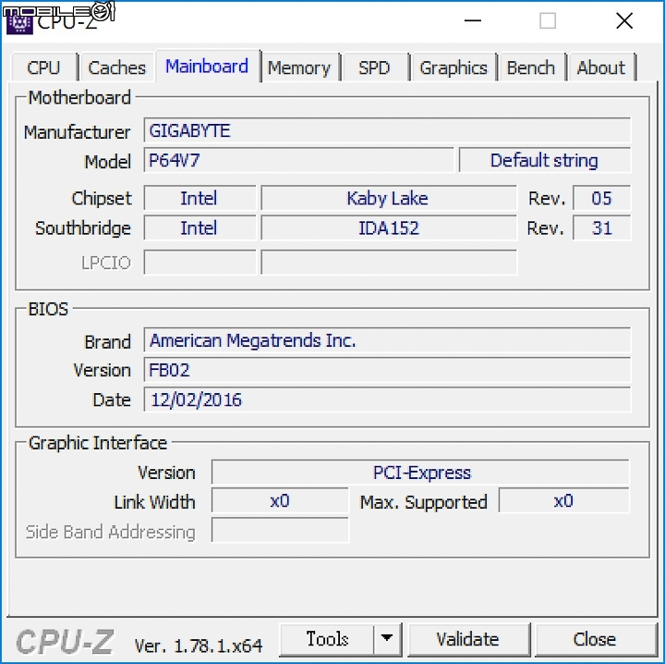The height and width of the screenshot is (664, 665).
Task: Switch to the Graphics tab
Action: (453, 68)
